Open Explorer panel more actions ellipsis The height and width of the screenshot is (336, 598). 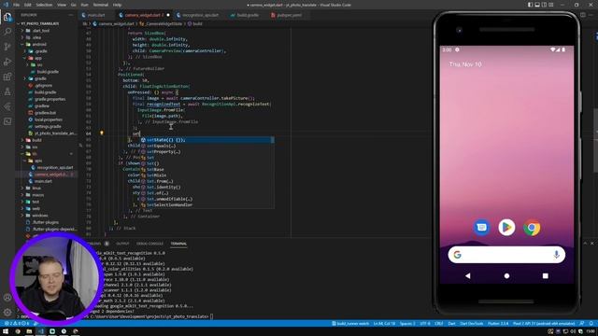(x=71, y=15)
